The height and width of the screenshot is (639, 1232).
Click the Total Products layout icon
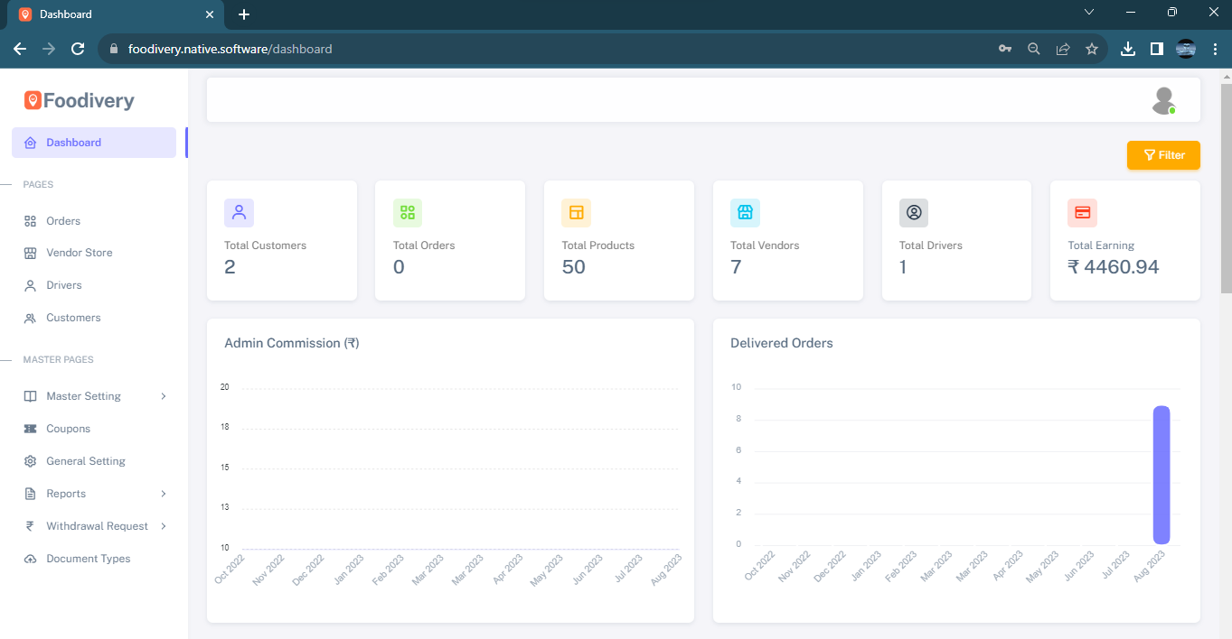576,213
